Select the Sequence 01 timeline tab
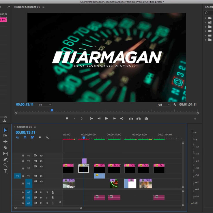The height and width of the screenshot is (213, 213). coord(25,127)
